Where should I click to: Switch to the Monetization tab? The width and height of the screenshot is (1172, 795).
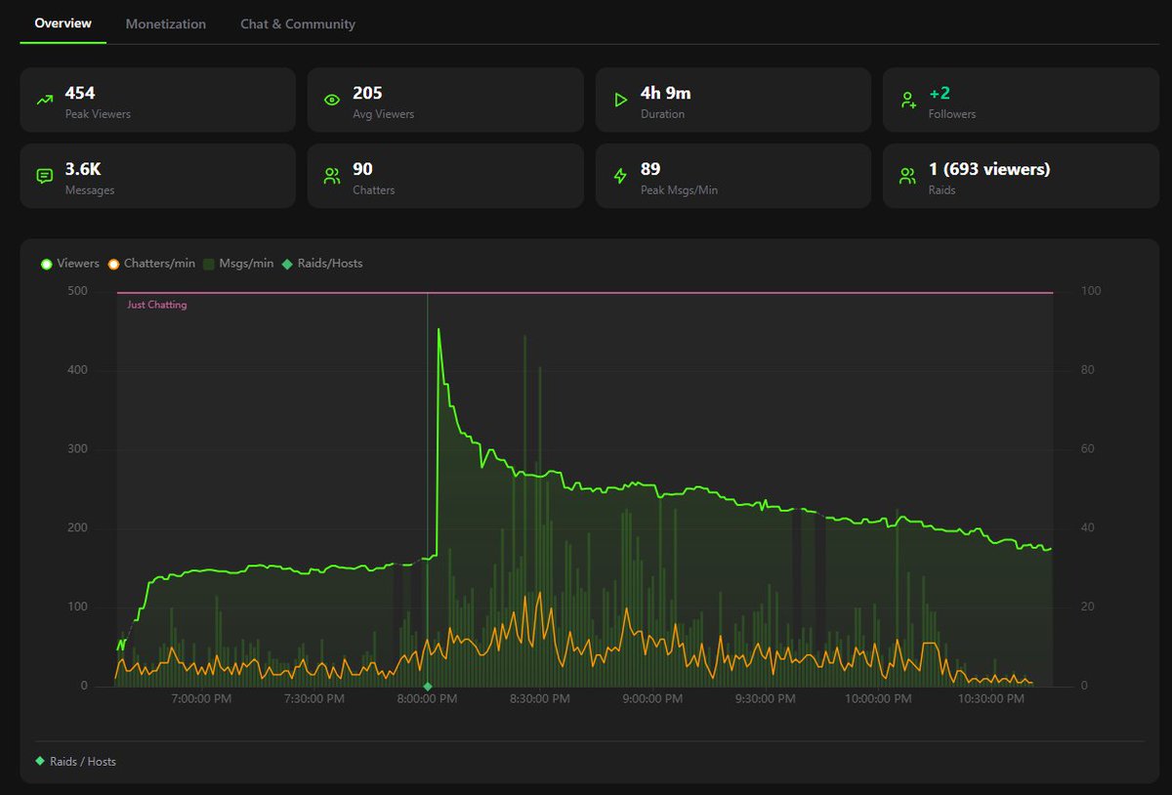pyautogui.click(x=166, y=23)
